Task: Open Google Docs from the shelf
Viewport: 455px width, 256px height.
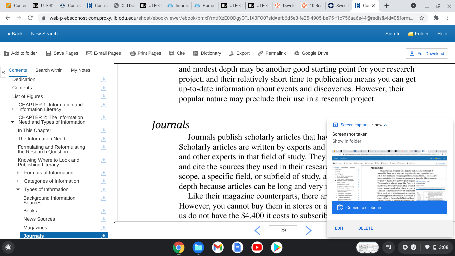Action: pyautogui.click(x=237, y=247)
